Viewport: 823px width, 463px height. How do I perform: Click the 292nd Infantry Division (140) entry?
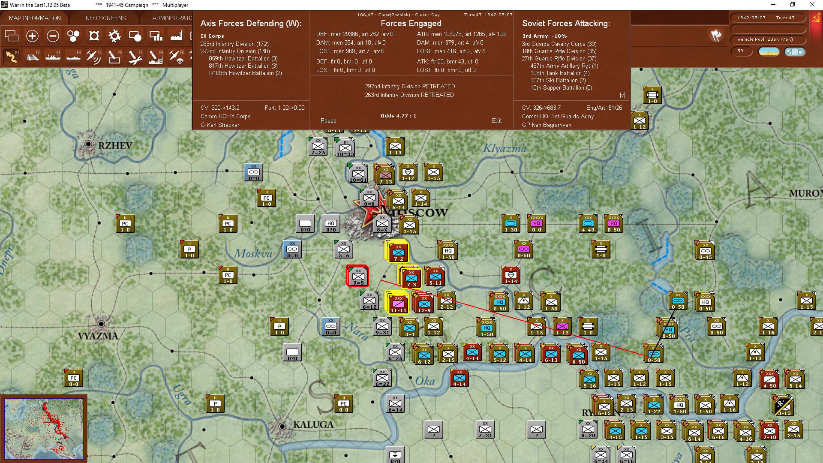[235, 51]
